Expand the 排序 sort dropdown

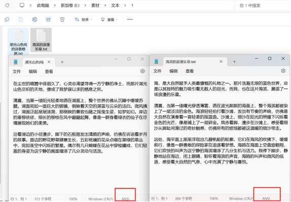coord(83,19)
